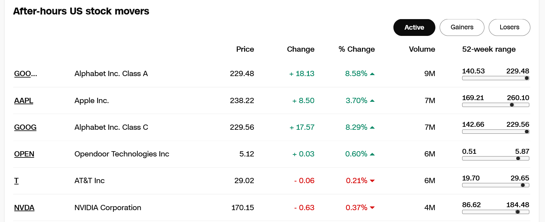
Task: Open the GOOG ticker link
Action: pos(25,127)
